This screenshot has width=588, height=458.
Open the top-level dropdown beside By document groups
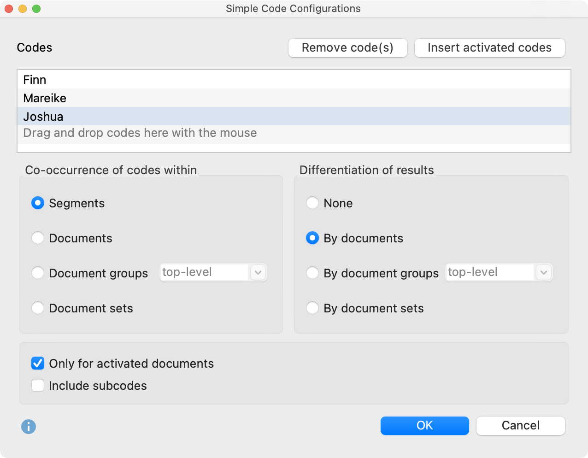pyautogui.click(x=543, y=272)
